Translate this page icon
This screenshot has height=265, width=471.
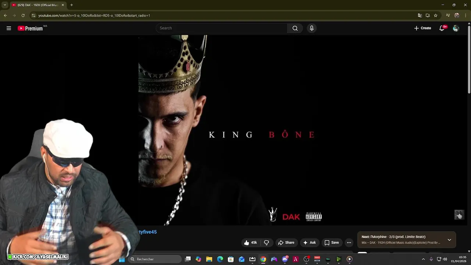[x=420, y=15]
